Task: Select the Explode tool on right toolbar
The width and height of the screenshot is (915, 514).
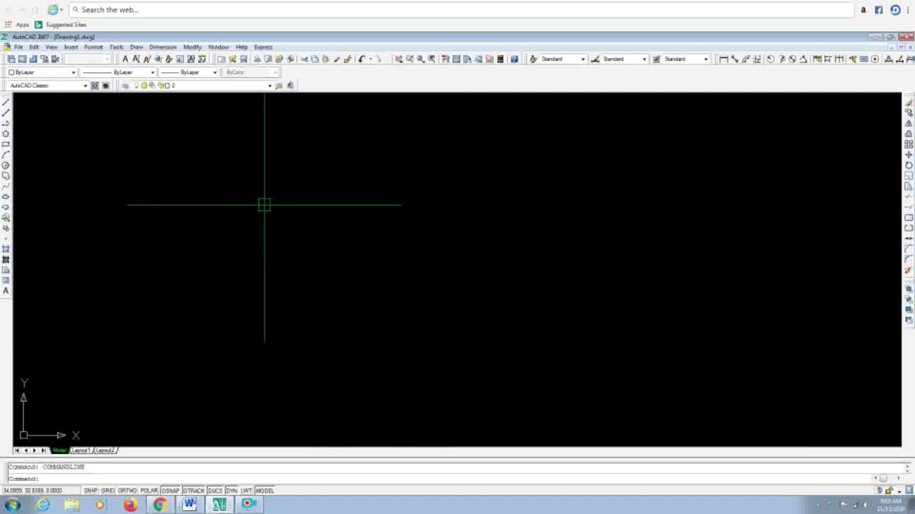Action: (909, 271)
